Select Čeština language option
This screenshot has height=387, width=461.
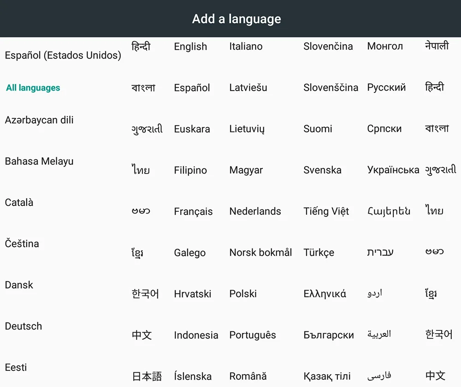coord(22,243)
